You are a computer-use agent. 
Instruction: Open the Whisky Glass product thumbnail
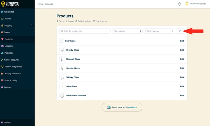62,77
